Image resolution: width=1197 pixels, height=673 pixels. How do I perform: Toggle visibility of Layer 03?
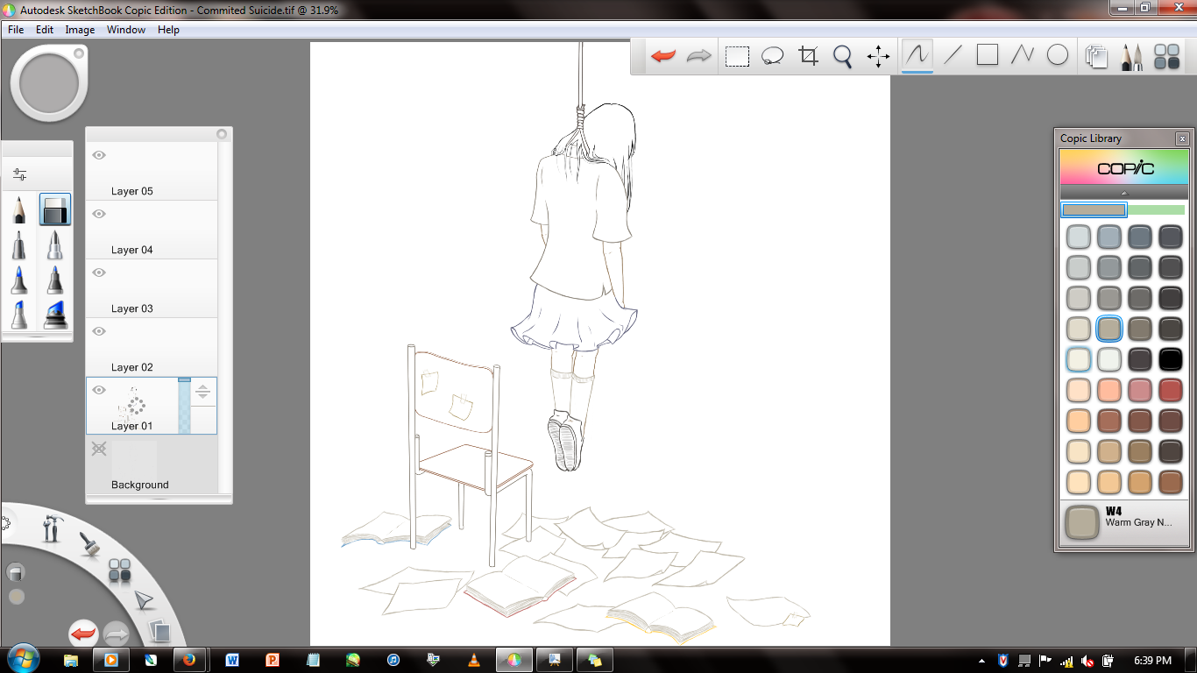pyautogui.click(x=99, y=273)
